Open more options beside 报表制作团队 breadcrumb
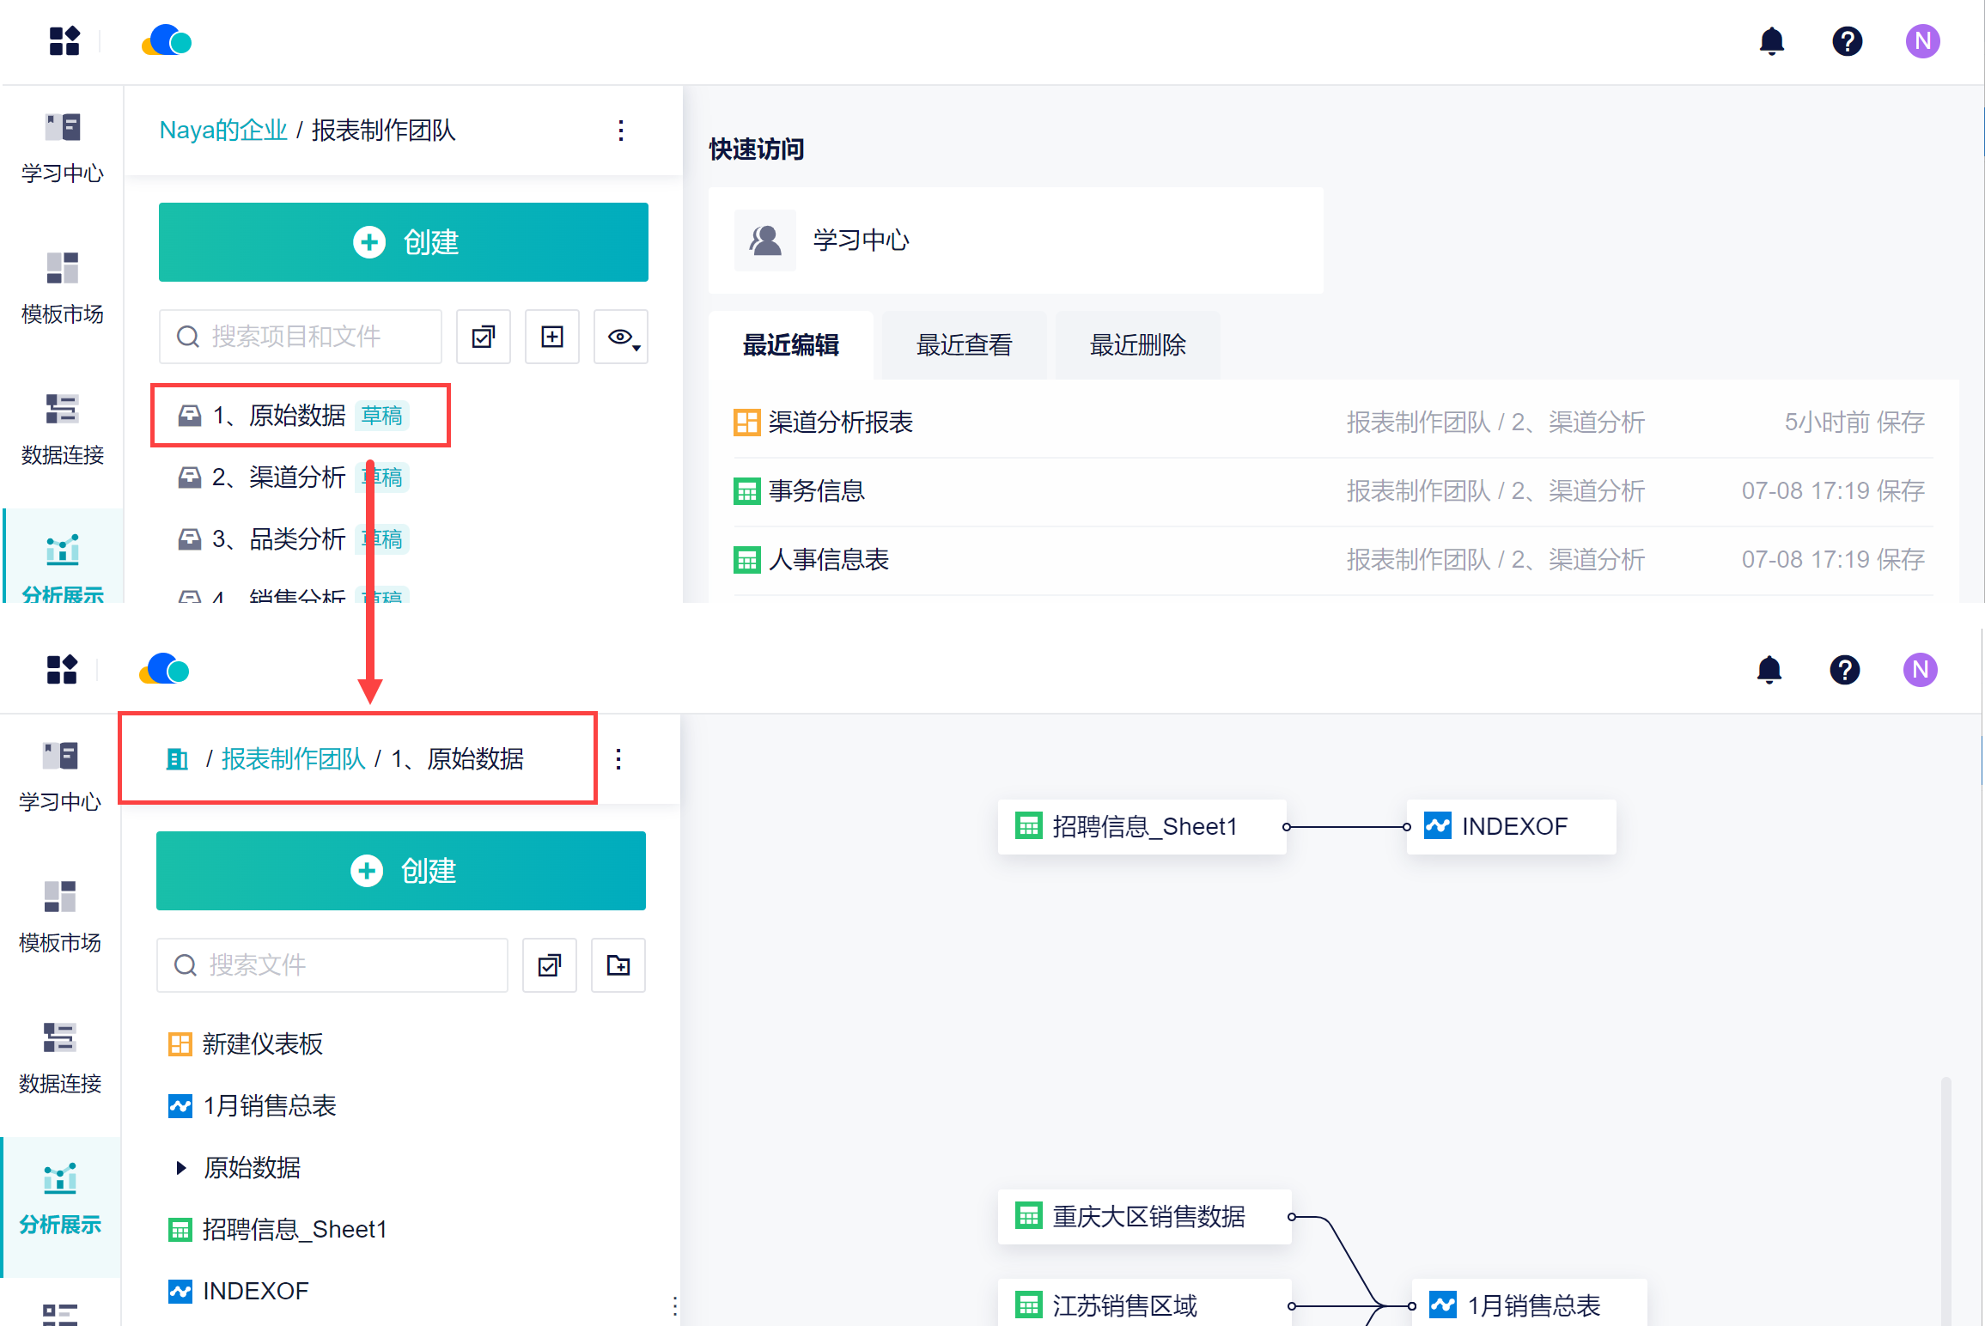The height and width of the screenshot is (1326, 1985). [x=621, y=131]
